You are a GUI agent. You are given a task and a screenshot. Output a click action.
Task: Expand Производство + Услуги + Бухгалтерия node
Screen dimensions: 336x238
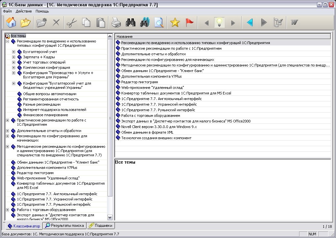tap(14, 73)
